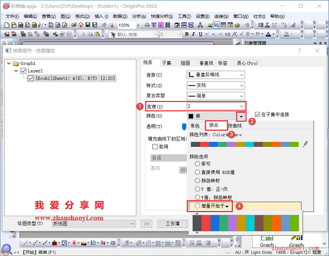The width and height of the screenshot is (329, 256).
Task: Toggle Italic text formatting
Action: pos(194,34)
